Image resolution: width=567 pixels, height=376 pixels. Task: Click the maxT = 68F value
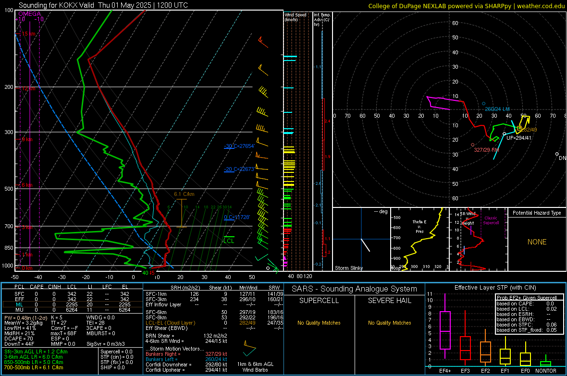pos(63,333)
